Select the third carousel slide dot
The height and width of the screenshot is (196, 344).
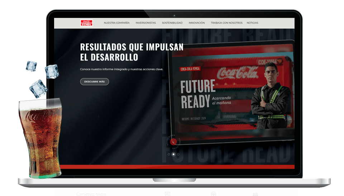pos(178,154)
